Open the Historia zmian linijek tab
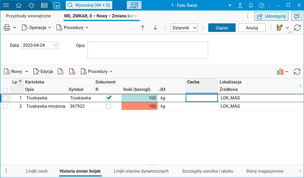304x178 pixels. click(x=80, y=171)
